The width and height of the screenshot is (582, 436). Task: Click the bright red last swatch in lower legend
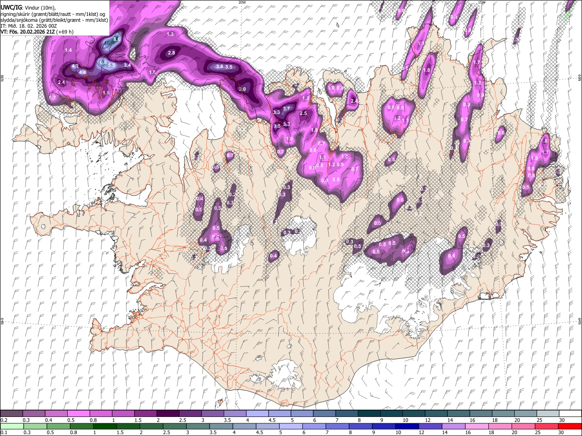569,426
